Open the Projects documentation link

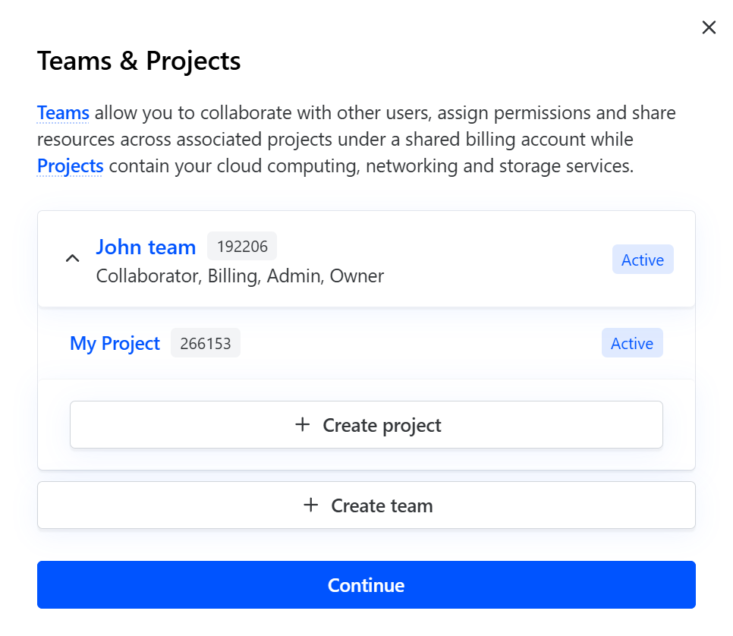click(x=70, y=165)
